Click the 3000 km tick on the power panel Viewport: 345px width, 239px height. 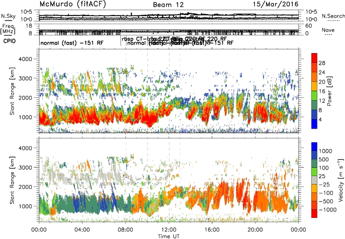(x=26, y=79)
